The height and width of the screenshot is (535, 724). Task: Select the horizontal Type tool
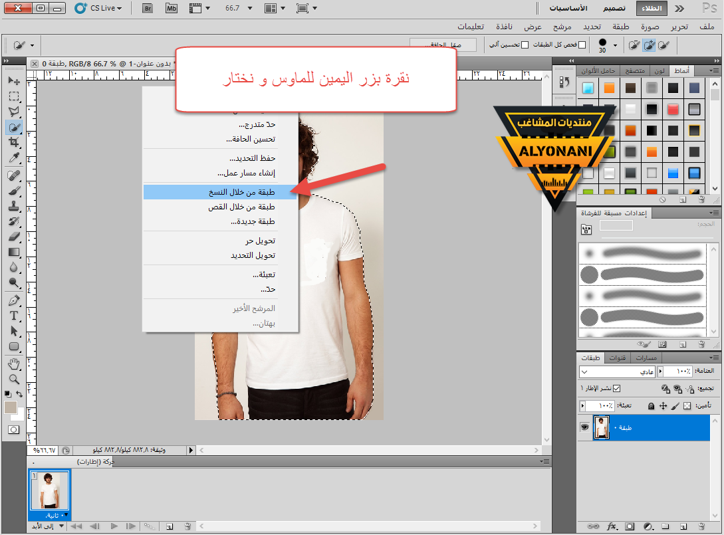pyautogui.click(x=14, y=315)
